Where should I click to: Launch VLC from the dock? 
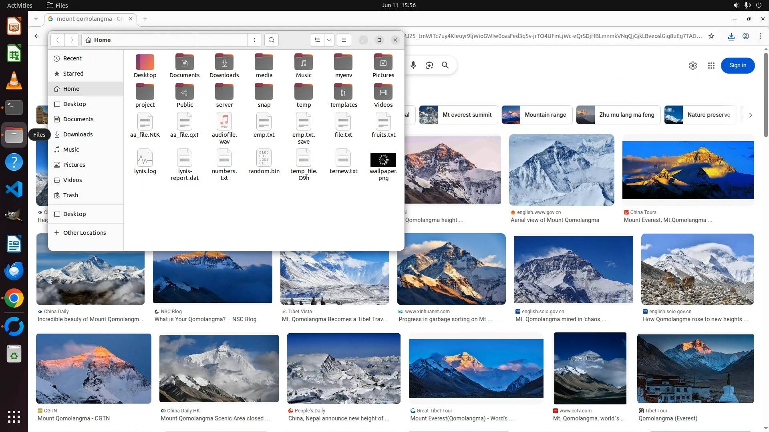pyautogui.click(x=14, y=80)
